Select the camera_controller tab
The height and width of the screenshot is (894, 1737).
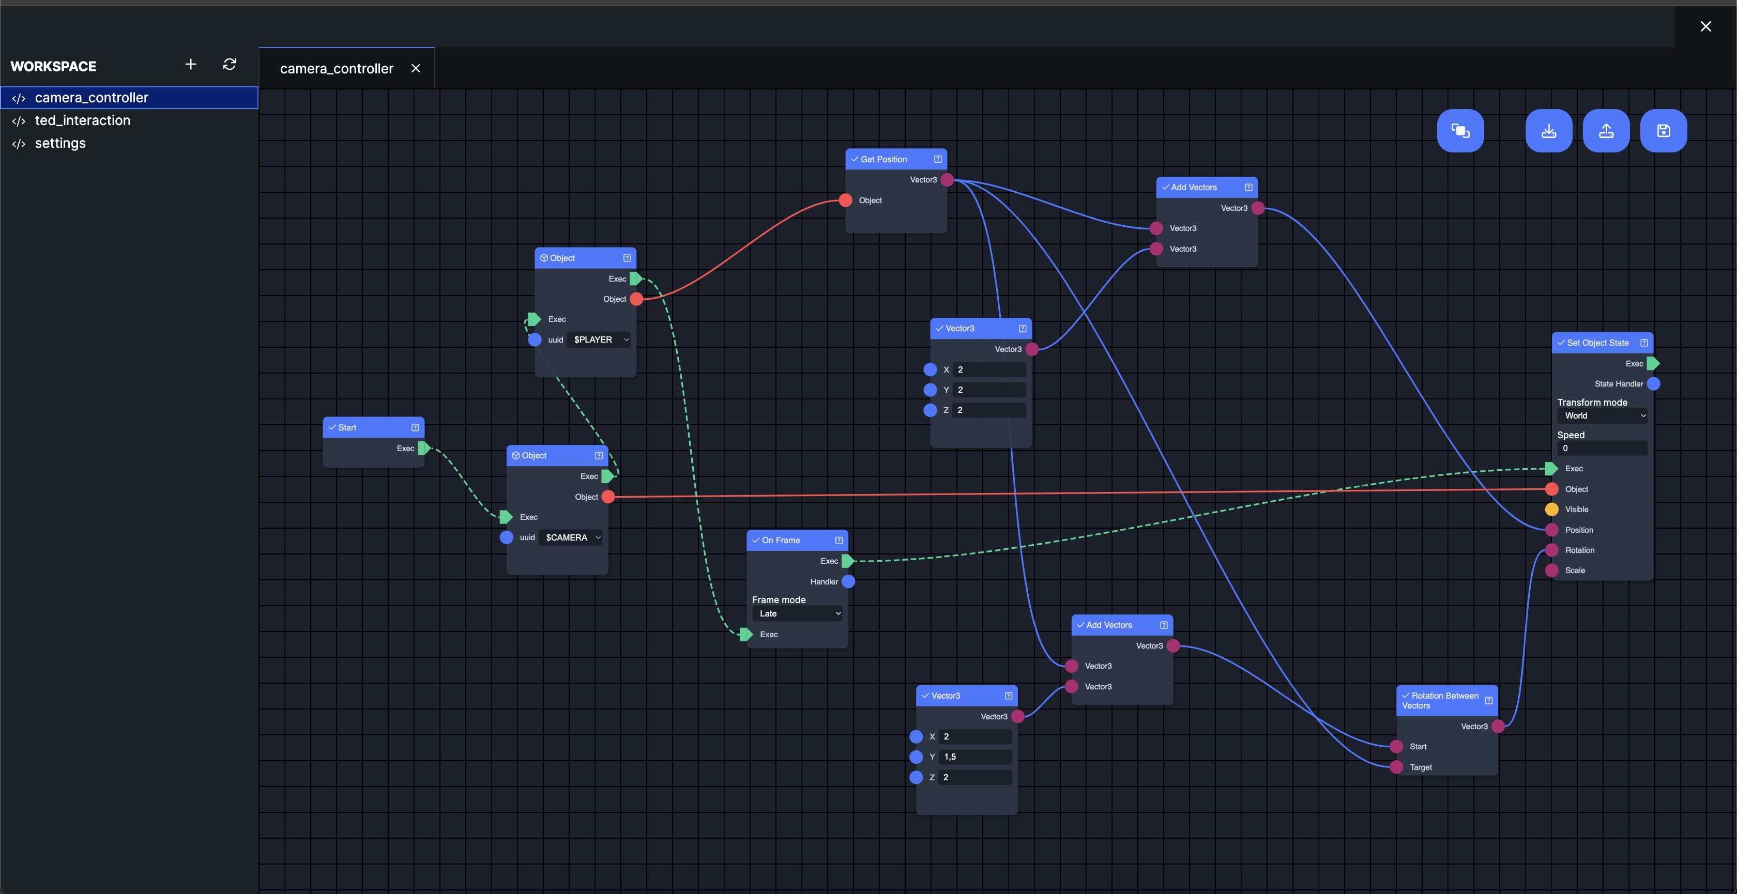[337, 69]
